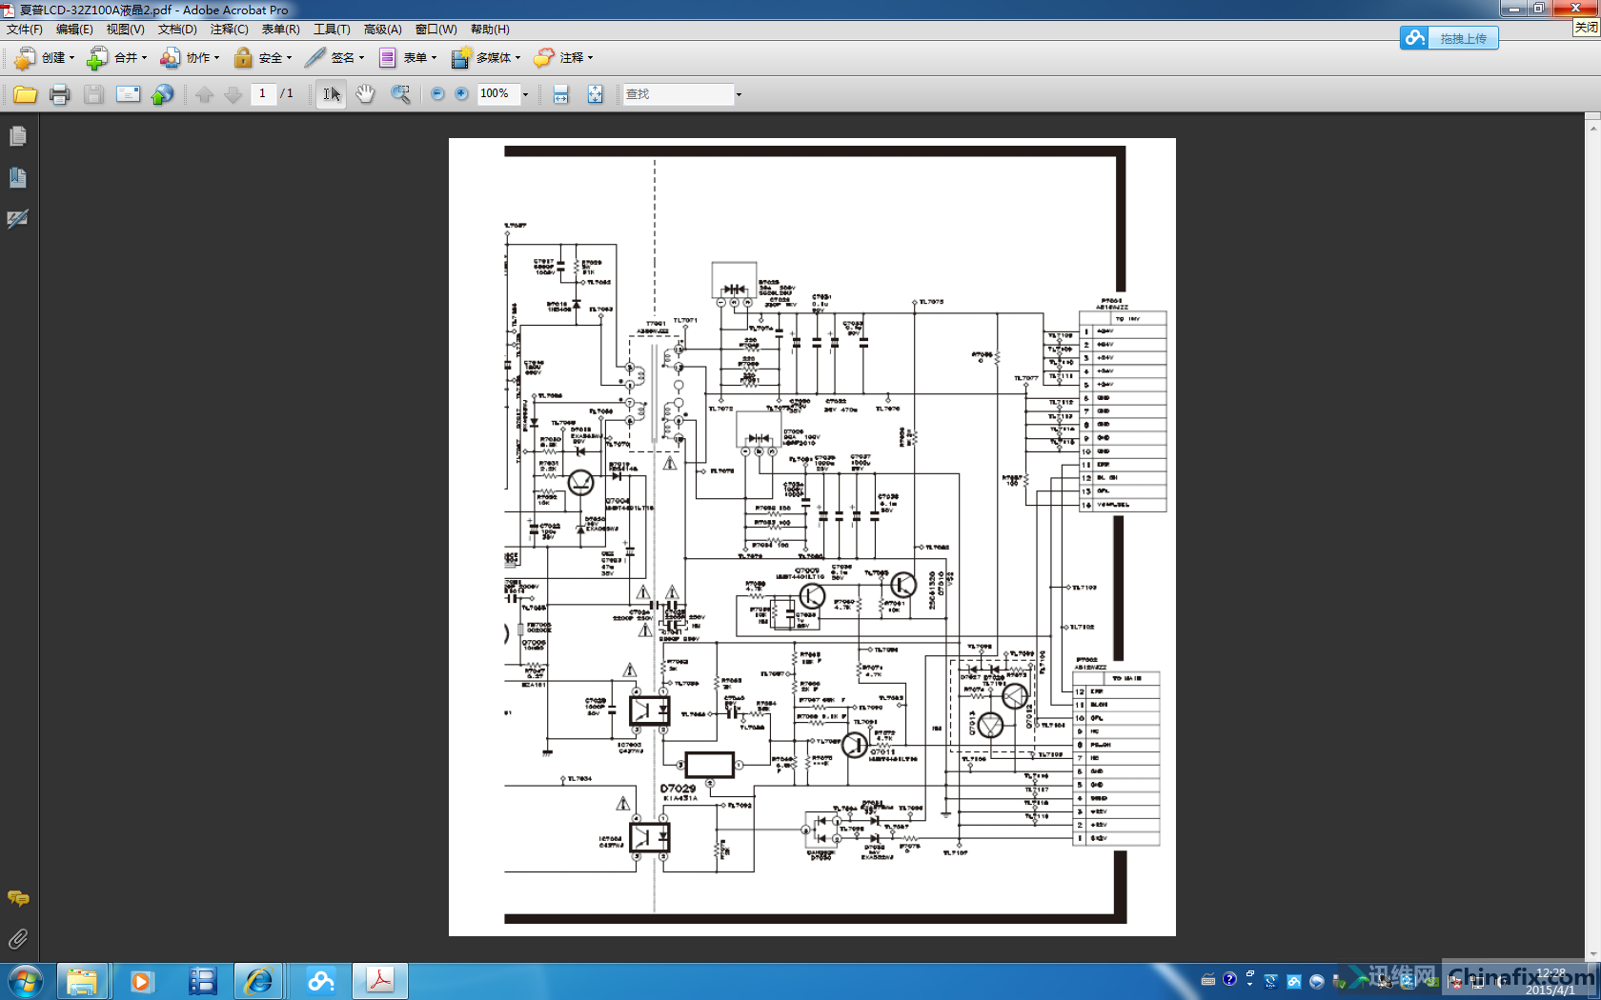Open the media player taskbar icon
1601x1000 pixels.
141,981
